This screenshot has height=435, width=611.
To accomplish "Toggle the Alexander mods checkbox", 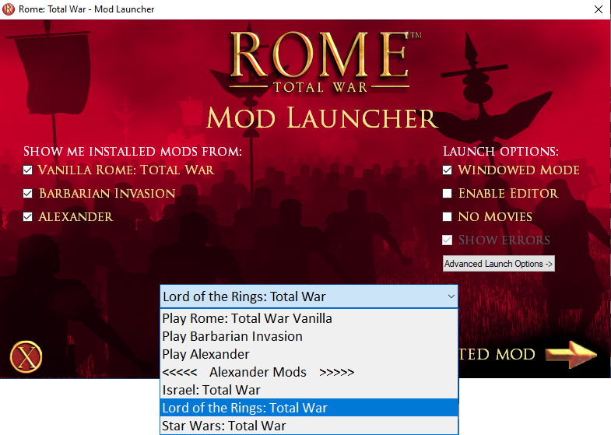I will pyautogui.click(x=28, y=217).
